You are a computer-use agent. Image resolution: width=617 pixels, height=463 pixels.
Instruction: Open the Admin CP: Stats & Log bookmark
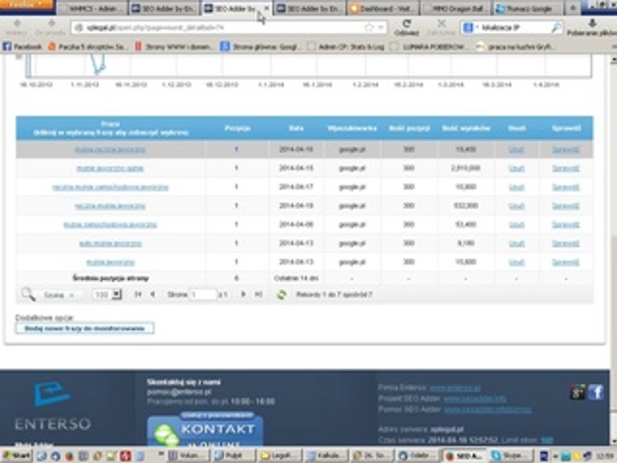[x=346, y=46]
